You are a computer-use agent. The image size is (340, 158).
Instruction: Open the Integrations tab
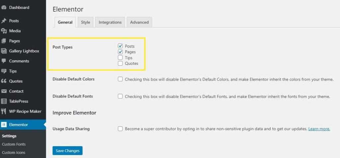110,22
